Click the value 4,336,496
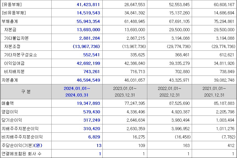237x158 pixels. pos(136,112)
